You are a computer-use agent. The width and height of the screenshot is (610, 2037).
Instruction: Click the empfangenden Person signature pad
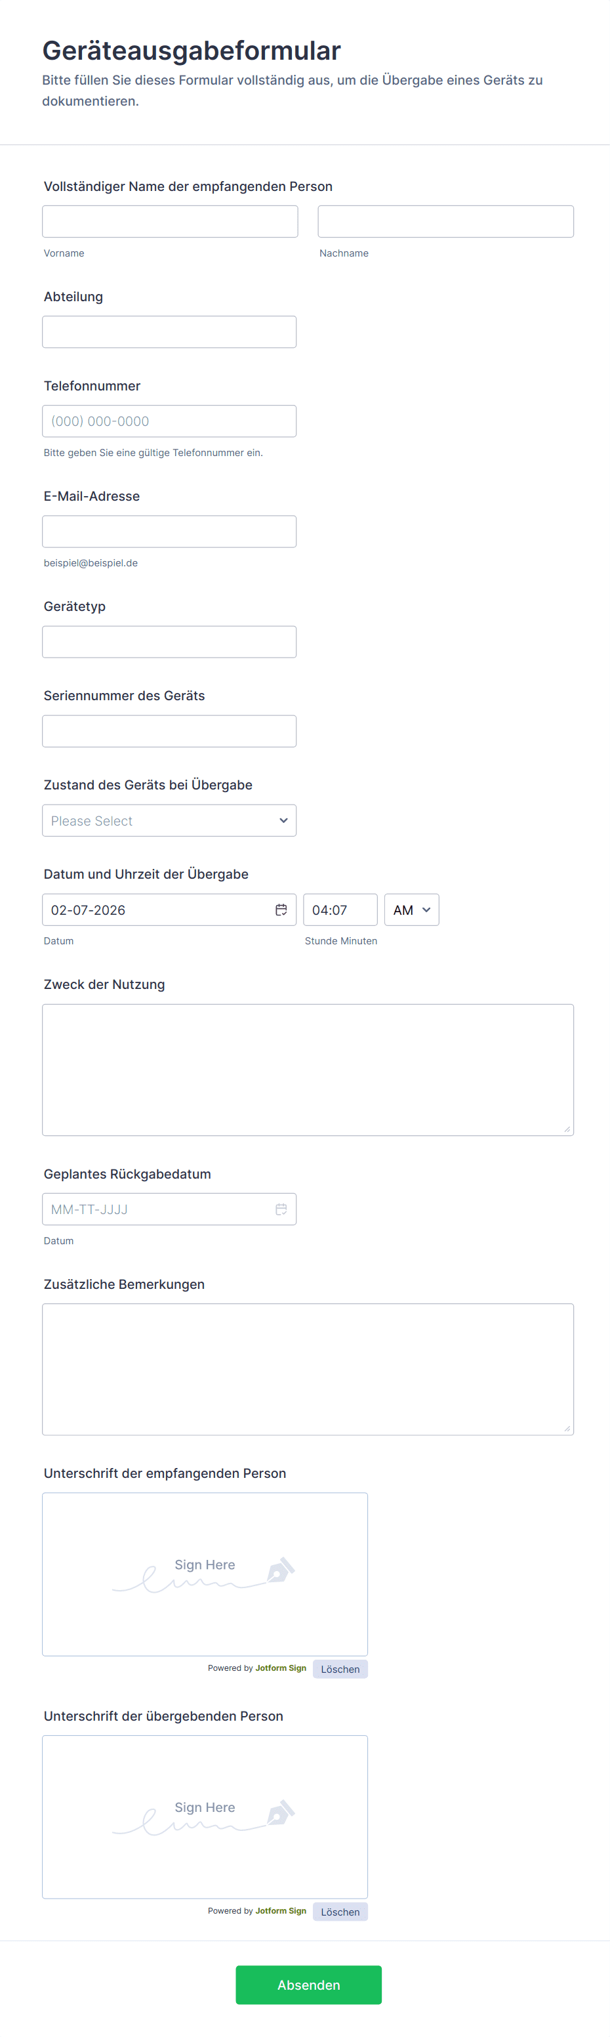(x=205, y=1574)
